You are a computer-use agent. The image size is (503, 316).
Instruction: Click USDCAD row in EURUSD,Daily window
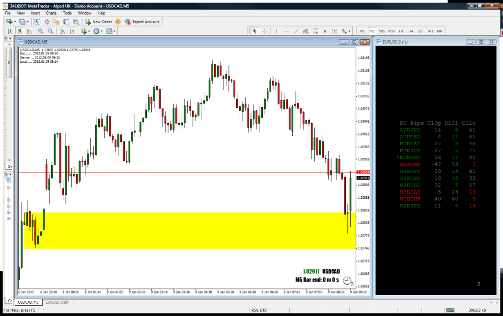(x=438, y=192)
